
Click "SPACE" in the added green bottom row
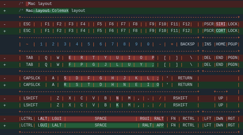click(x=101, y=125)
